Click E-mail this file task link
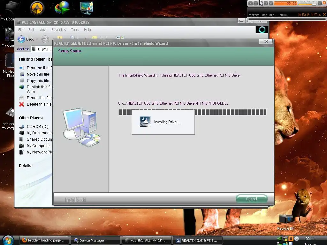 [39, 98]
